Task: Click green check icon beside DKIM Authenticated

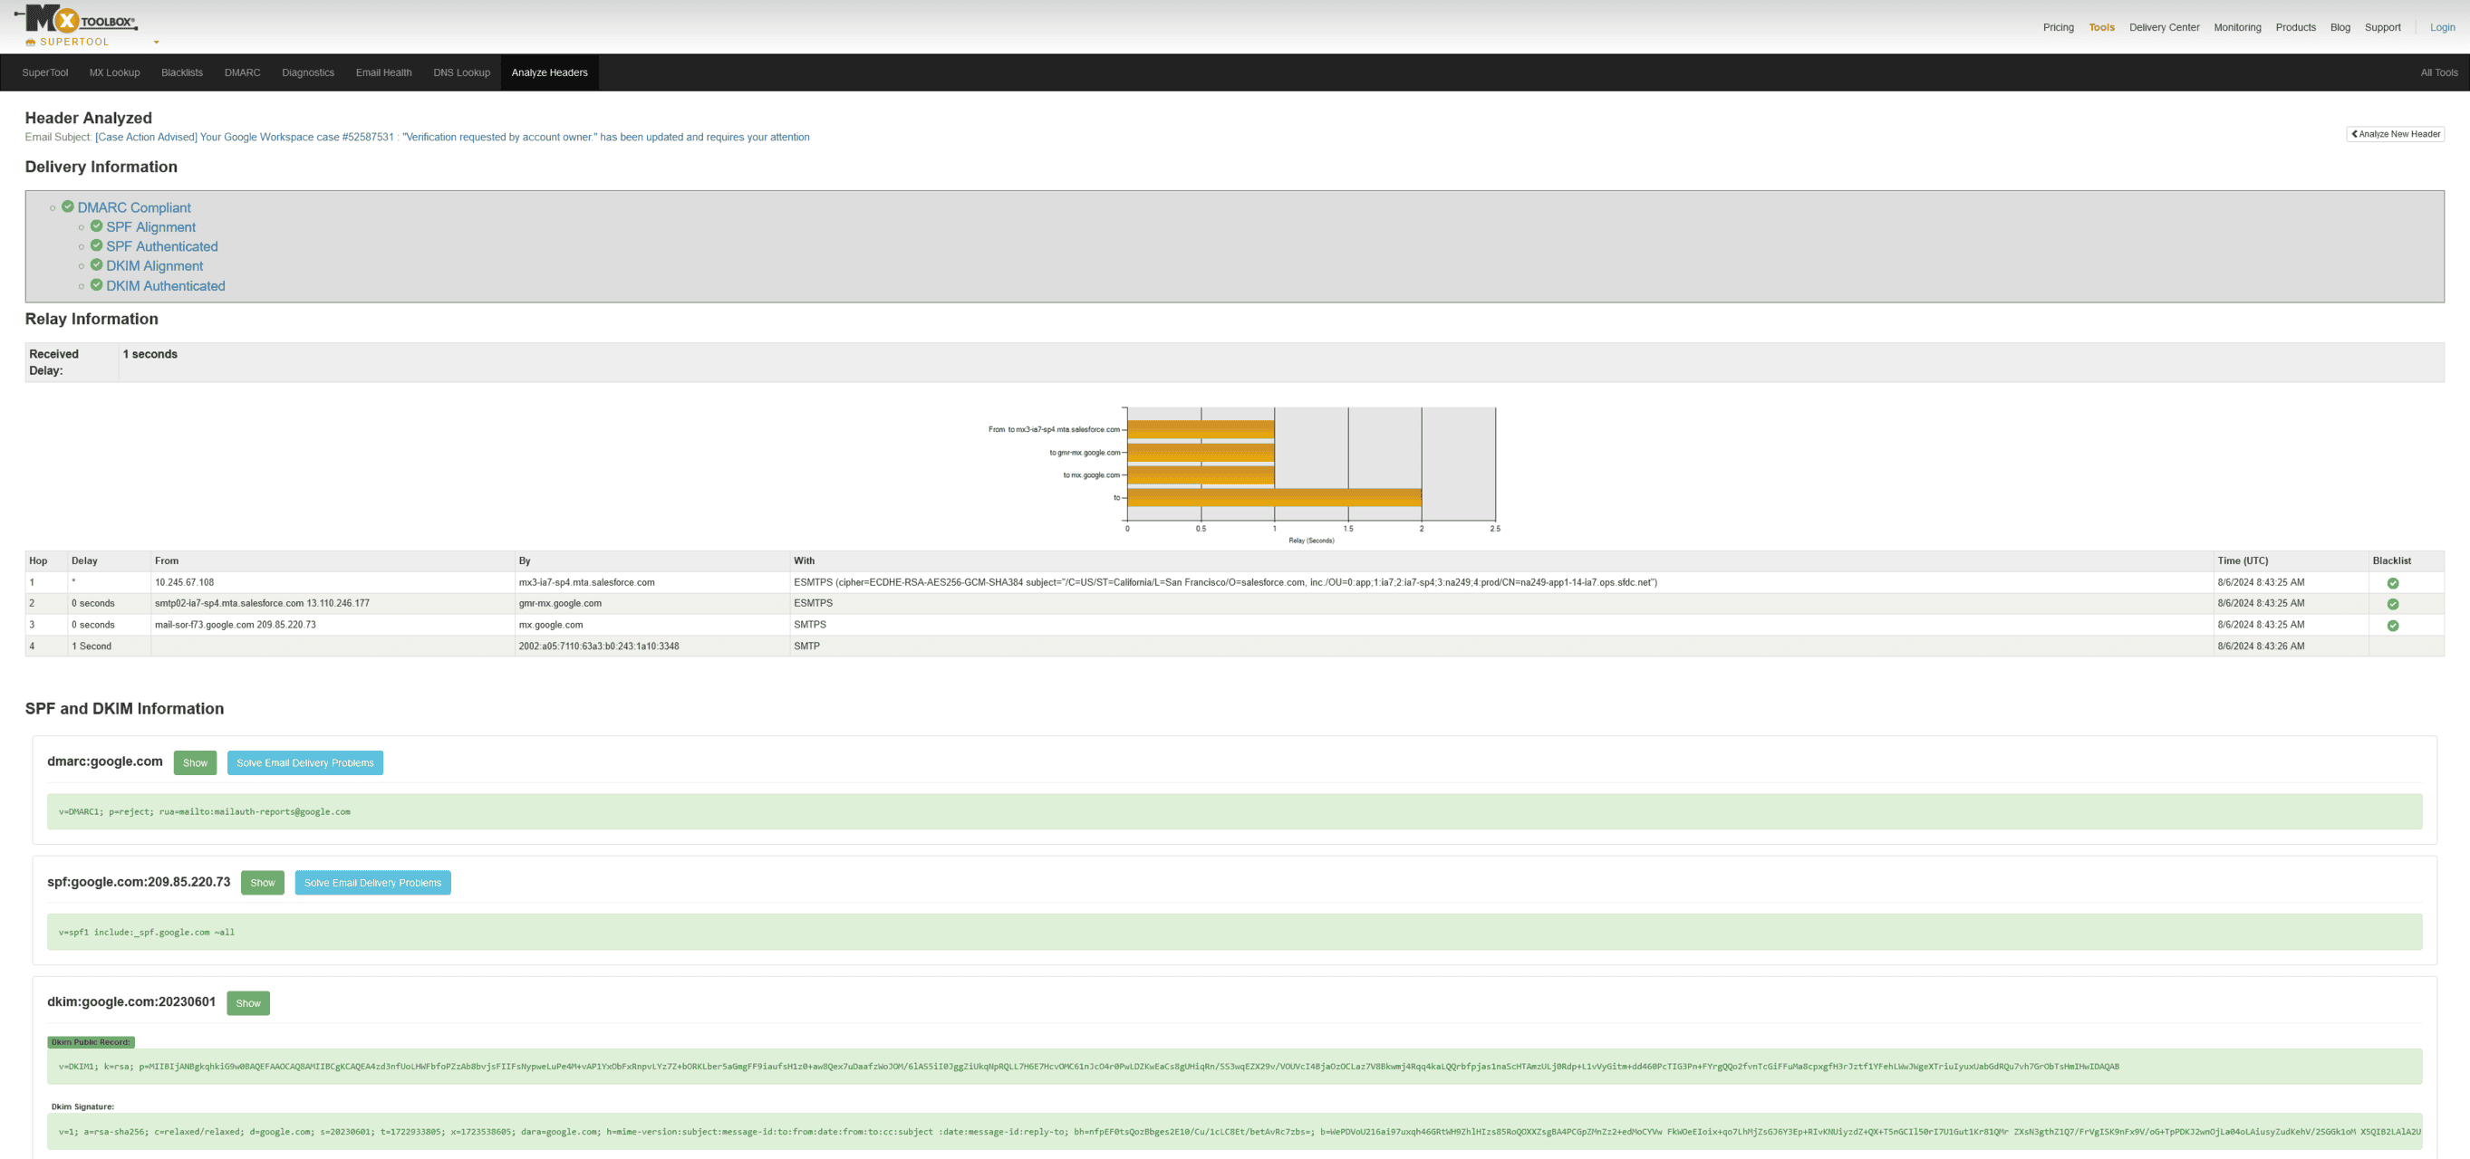Action: tap(97, 285)
